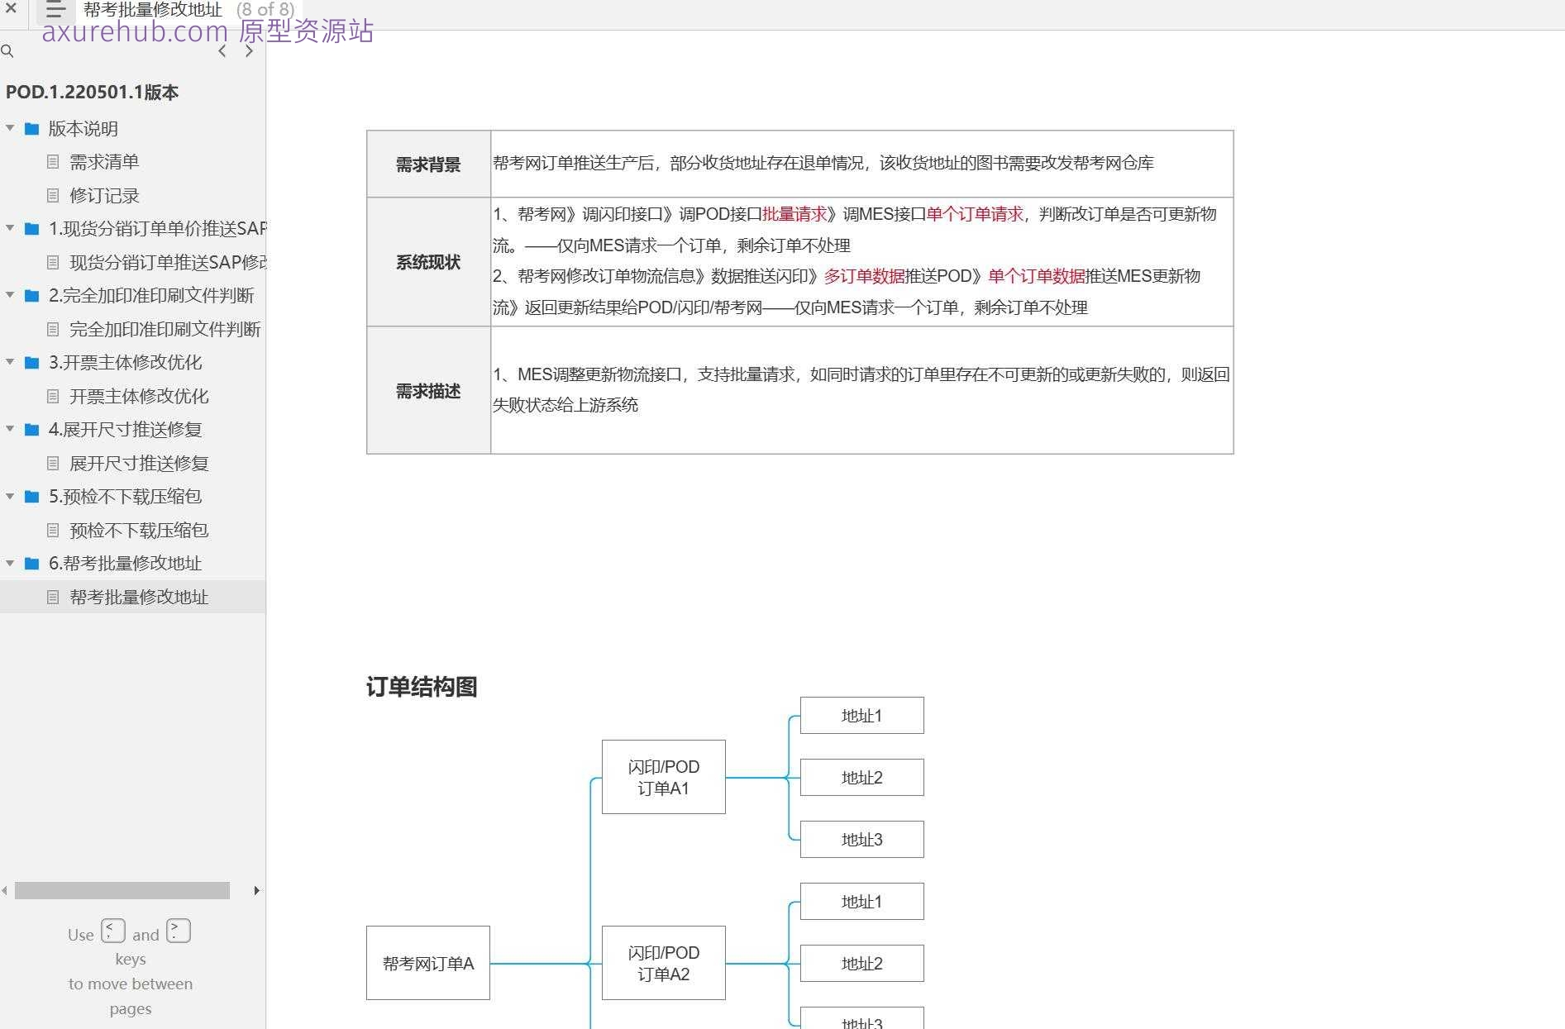This screenshot has width=1565, height=1029.
Task: Select the 需求描述 table header cell
Action: pos(428,390)
